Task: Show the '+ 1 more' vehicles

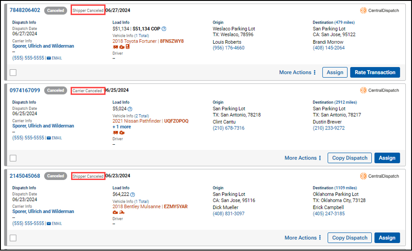Action: (x=122, y=127)
